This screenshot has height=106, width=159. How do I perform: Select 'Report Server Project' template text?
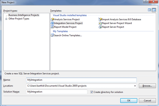pos(113,27)
